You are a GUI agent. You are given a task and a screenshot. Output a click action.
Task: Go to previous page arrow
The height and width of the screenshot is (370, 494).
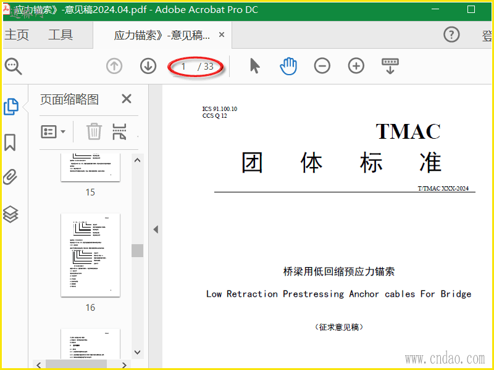(x=114, y=67)
